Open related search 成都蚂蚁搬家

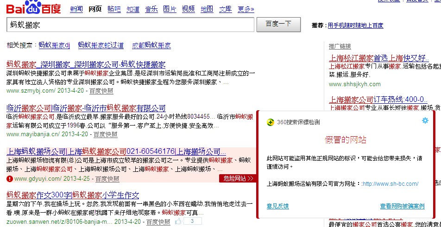click(x=151, y=45)
